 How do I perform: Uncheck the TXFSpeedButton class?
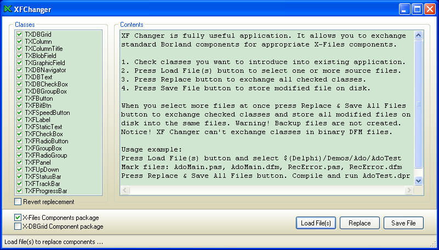19,113
